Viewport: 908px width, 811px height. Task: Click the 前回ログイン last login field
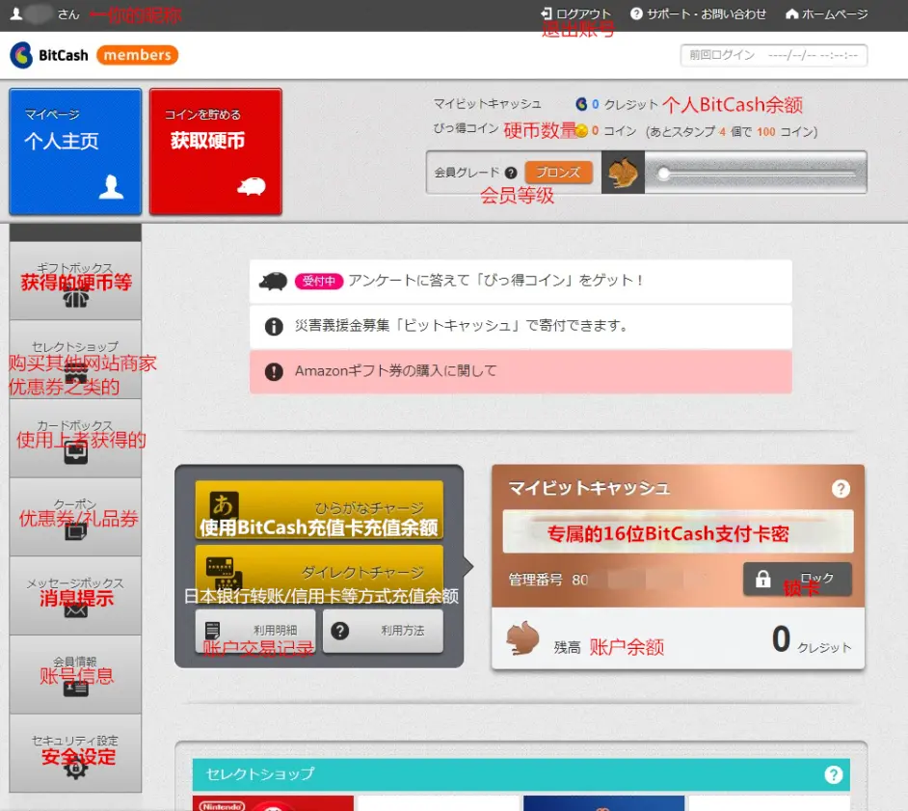coord(774,56)
